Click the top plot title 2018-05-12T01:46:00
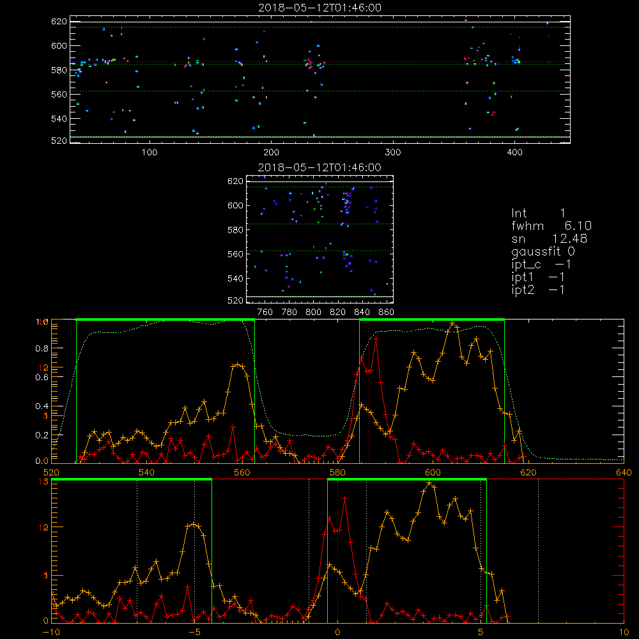 click(319, 8)
